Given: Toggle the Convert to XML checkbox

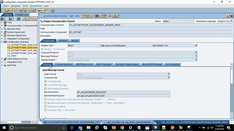Looking at the screenshot, I should [x=45, y=82].
